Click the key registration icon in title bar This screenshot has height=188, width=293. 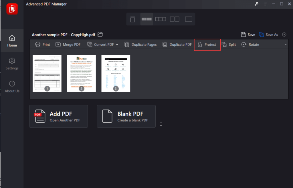256,4
